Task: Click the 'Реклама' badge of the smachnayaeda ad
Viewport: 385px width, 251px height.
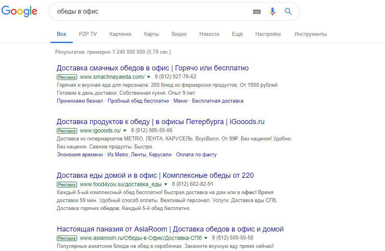Action: coord(67,77)
